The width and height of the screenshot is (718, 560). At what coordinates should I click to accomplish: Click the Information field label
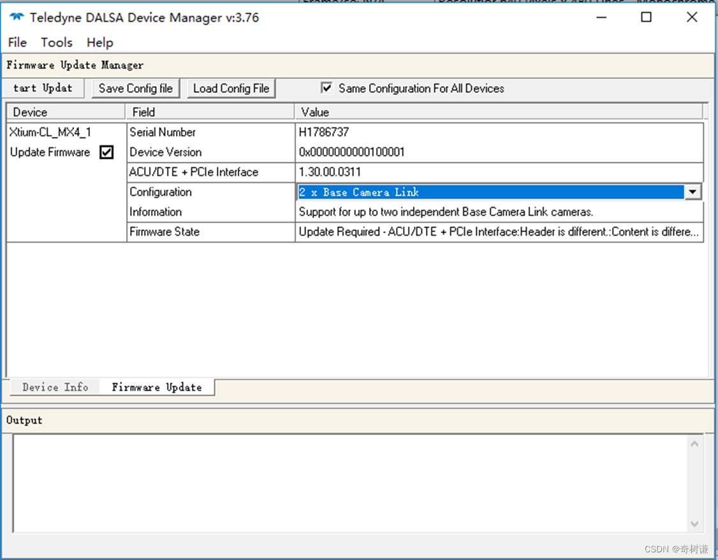click(156, 212)
